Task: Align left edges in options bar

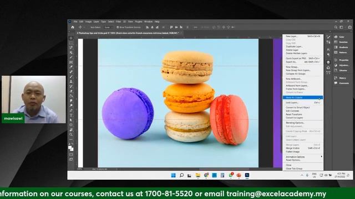Action: pyautogui.click(x=148, y=27)
